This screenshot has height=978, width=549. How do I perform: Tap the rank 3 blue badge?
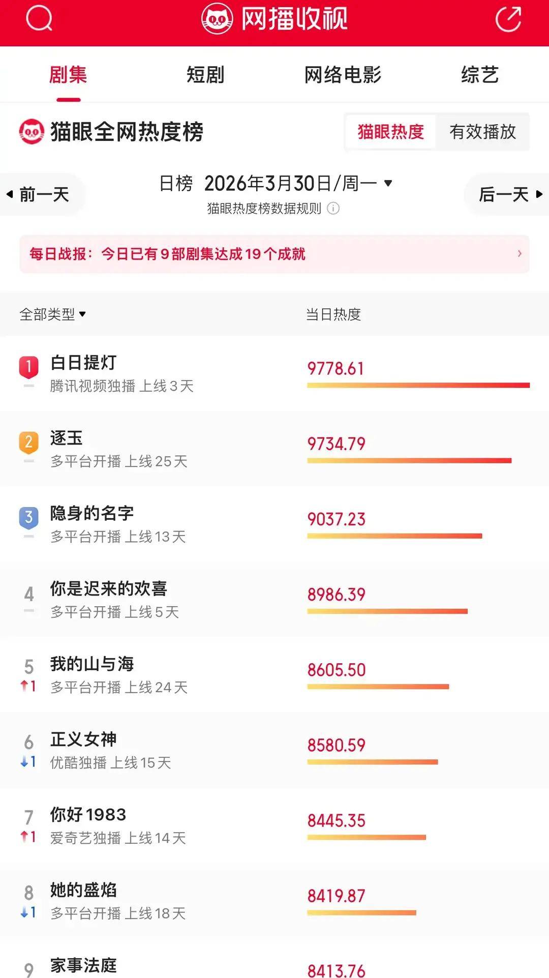29,517
